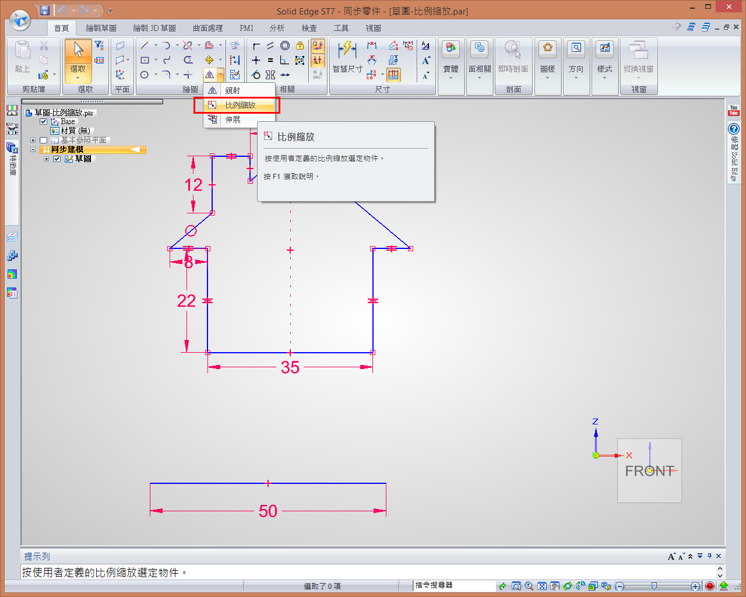This screenshot has width=746, height=597.
Task: Click the 面相關 face relate button
Action: click(480, 59)
